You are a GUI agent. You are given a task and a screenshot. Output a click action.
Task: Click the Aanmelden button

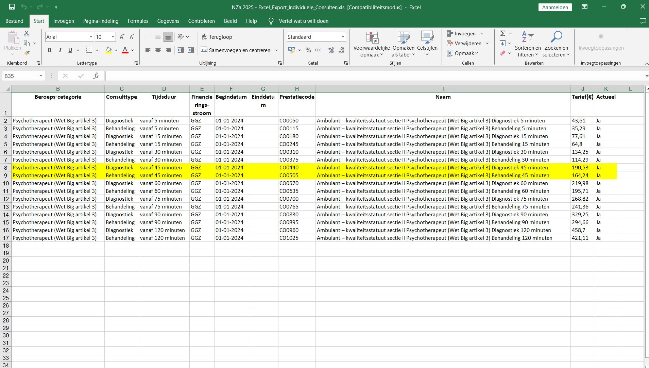(x=555, y=7)
